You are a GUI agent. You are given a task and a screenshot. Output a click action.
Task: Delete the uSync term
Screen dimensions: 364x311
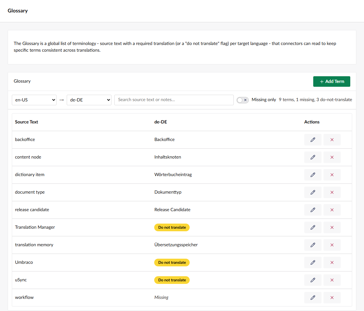coord(332,280)
